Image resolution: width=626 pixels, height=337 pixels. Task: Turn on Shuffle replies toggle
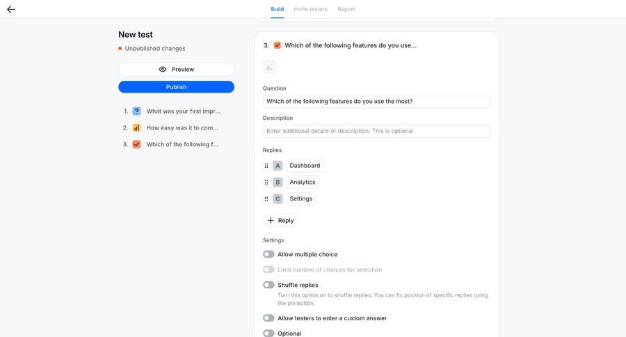tap(268, 285)
